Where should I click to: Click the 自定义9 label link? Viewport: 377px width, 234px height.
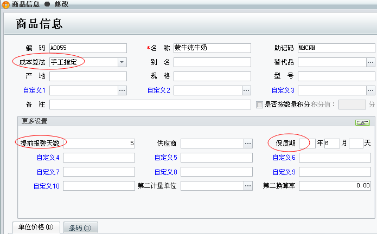click(x=284, y=172)
